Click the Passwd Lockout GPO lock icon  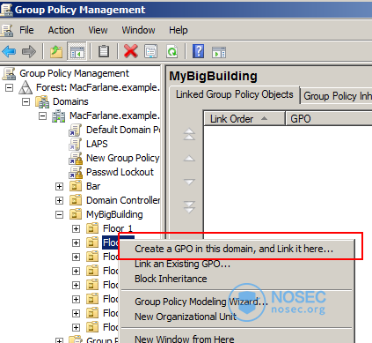pyautogui.click(x=76, y=172)
